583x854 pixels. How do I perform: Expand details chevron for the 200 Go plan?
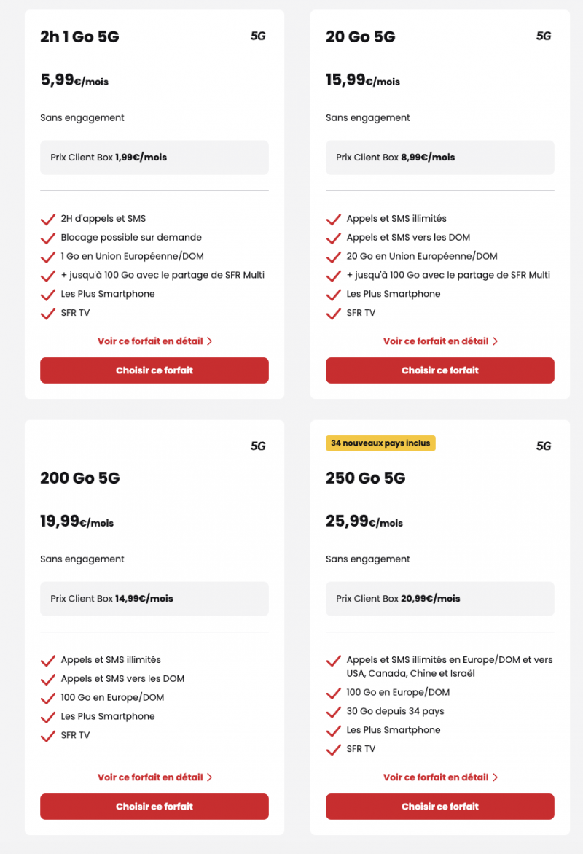[x=210, y=777]
